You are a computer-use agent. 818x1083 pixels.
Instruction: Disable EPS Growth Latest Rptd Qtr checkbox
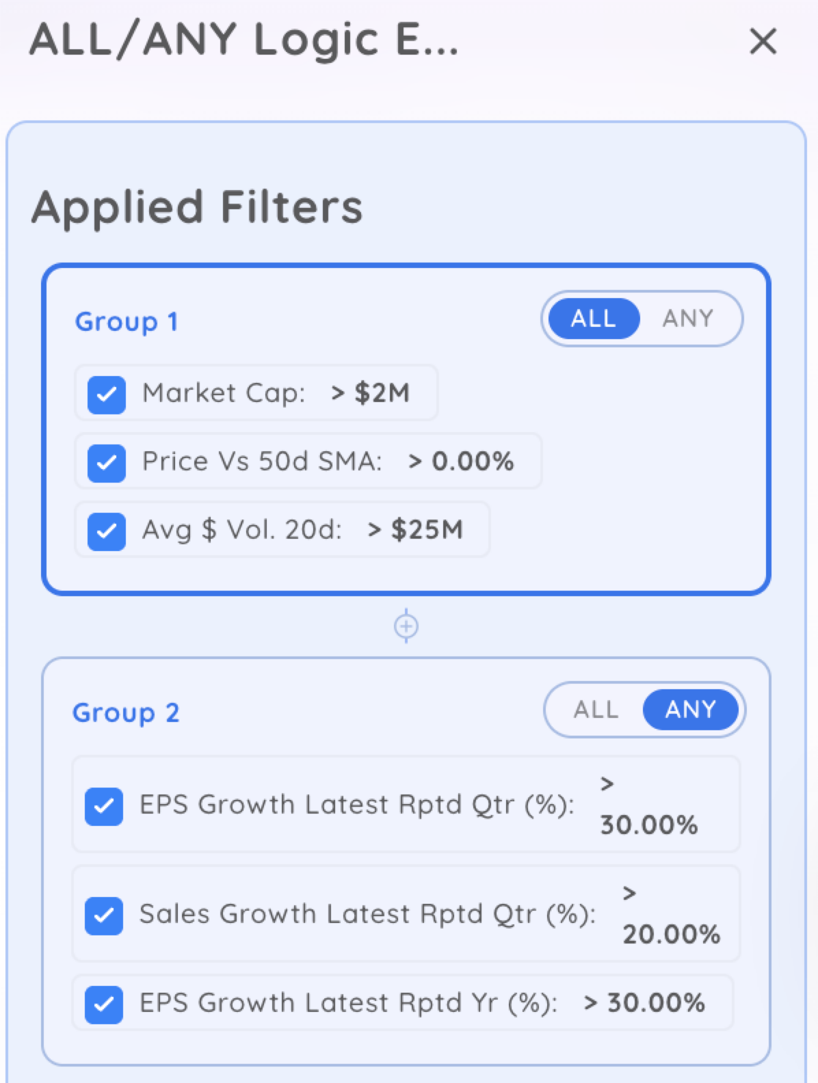coord(104,806)
